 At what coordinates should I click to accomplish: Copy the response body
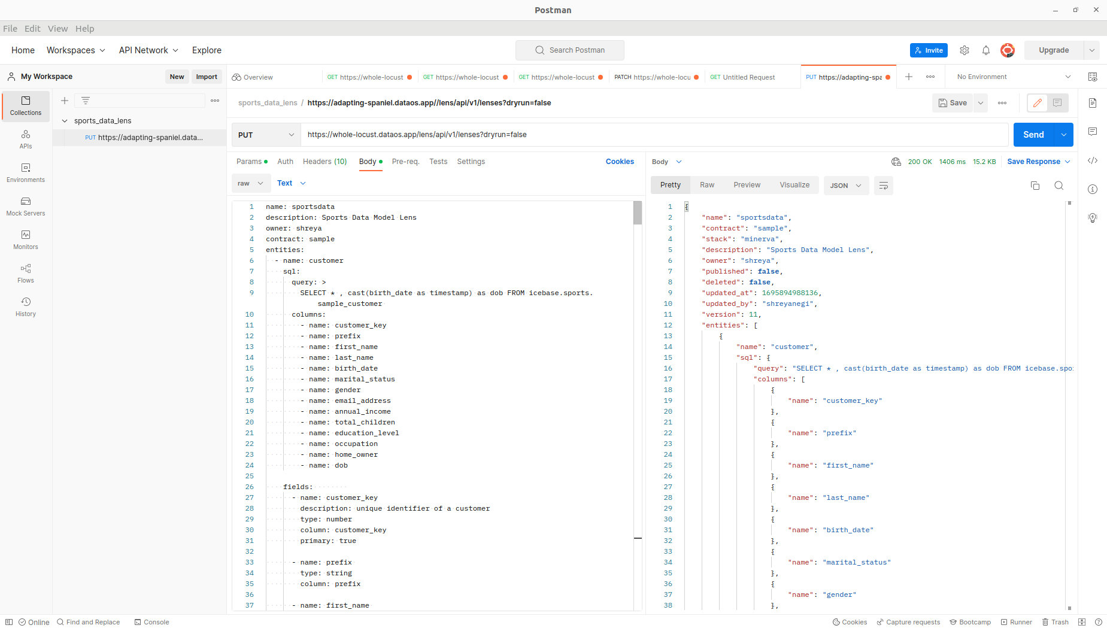click(x=1035, y=186)
